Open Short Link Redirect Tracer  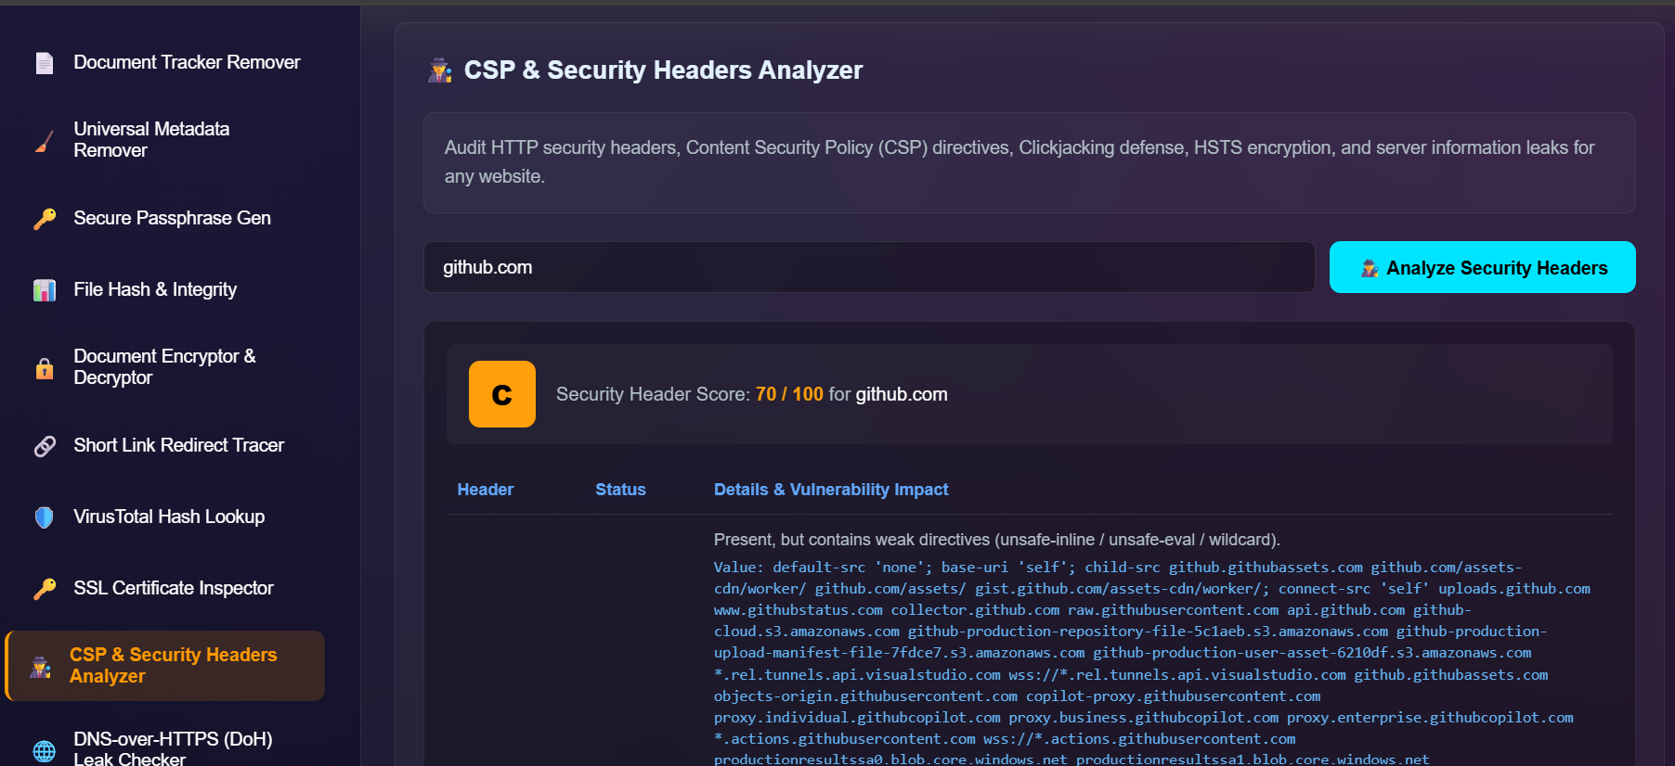point(180,446)
